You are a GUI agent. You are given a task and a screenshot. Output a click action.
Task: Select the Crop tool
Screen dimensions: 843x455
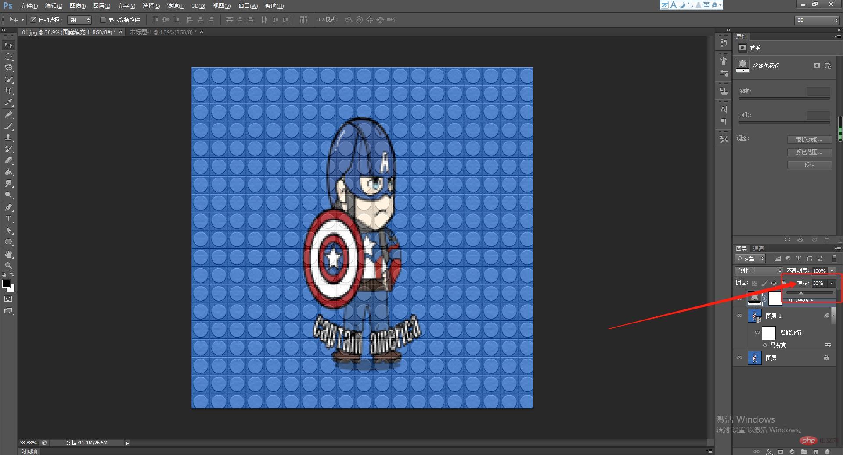pos(8,91)
